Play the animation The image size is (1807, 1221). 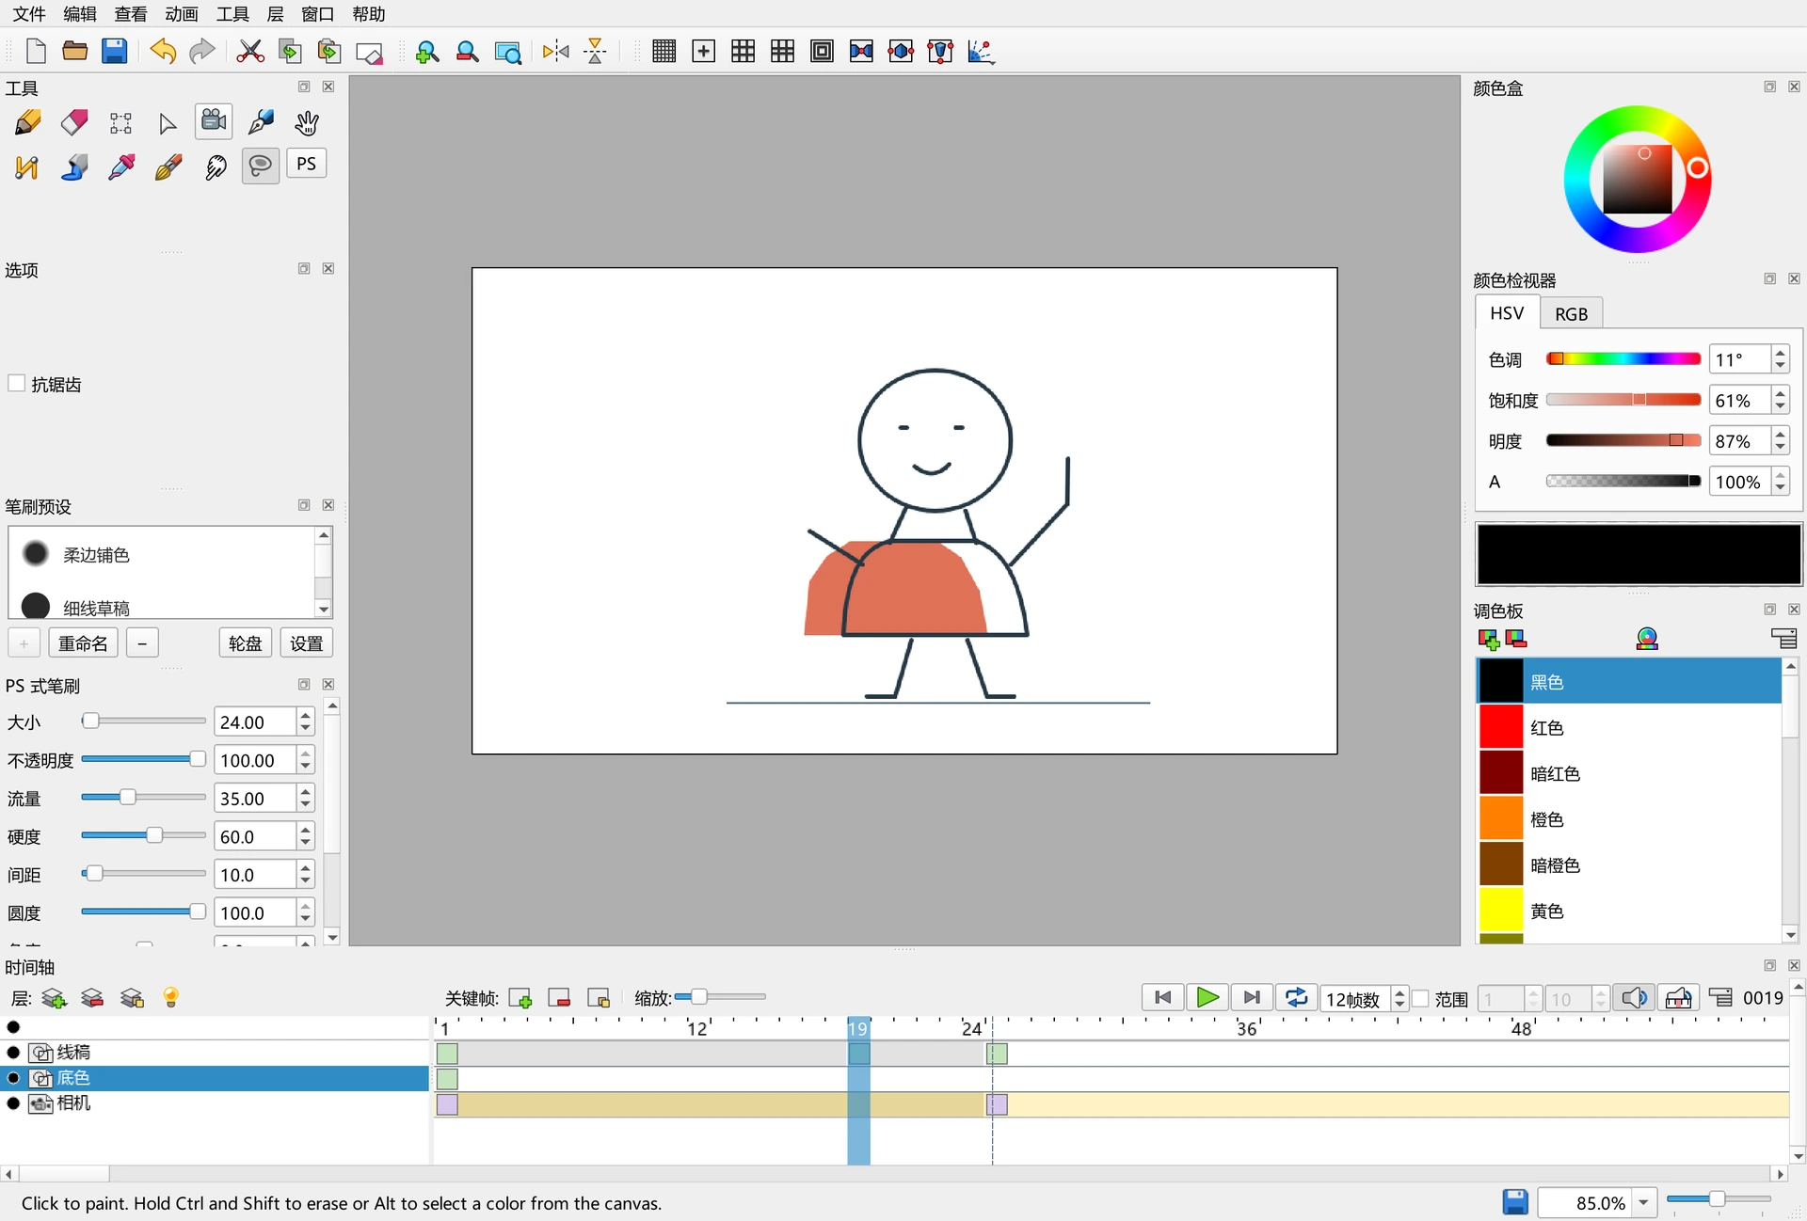(x=1207, y=998)
